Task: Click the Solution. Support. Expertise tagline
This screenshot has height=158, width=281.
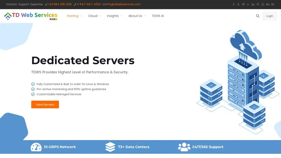Action: [24, 4]
